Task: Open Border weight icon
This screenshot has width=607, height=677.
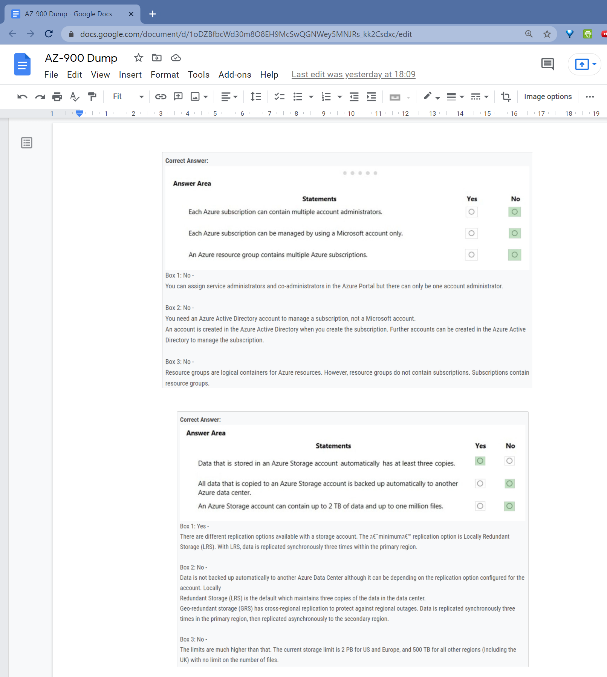Action: [451, 97]
